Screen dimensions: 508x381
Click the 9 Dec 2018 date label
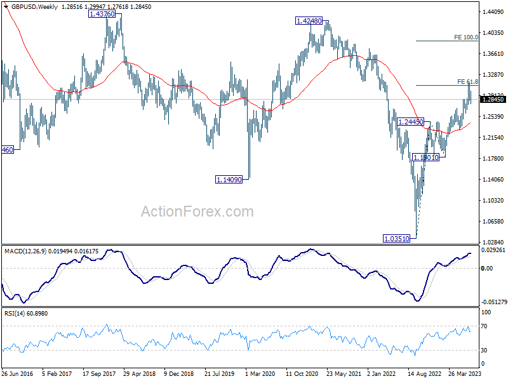click(179, 374)
